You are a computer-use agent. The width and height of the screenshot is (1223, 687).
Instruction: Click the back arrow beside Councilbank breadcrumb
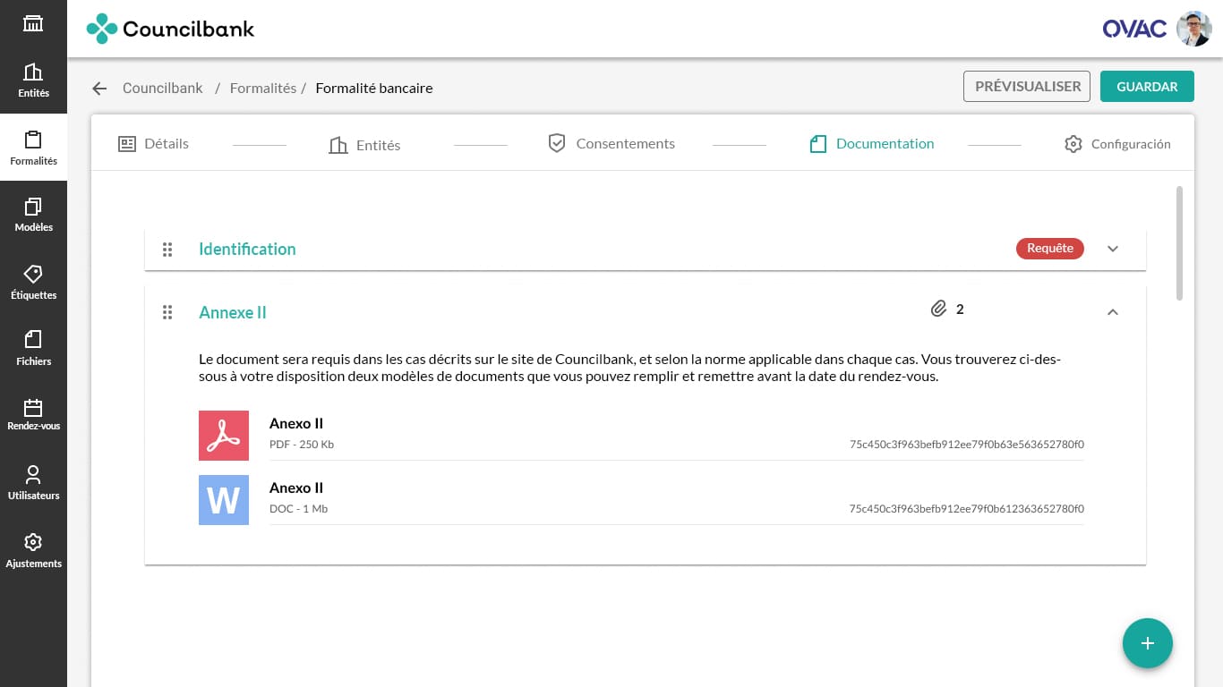click(99, 89)
